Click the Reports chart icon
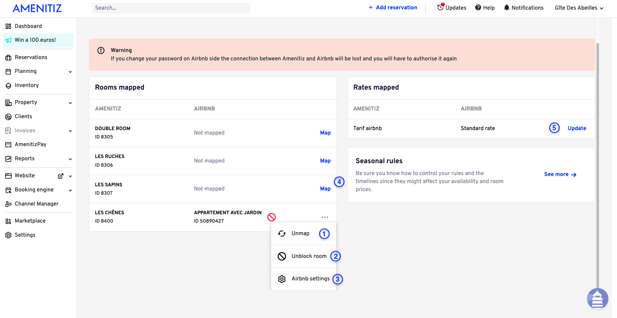Image resolution: width=617 pixels, height=318 pixels. pos(8,159)
